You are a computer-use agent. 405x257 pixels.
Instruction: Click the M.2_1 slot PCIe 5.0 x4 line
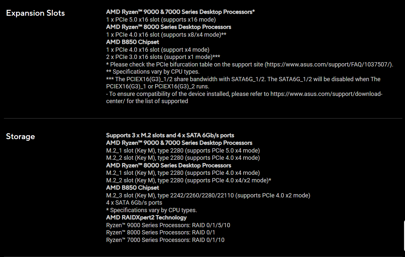[183, 151]
